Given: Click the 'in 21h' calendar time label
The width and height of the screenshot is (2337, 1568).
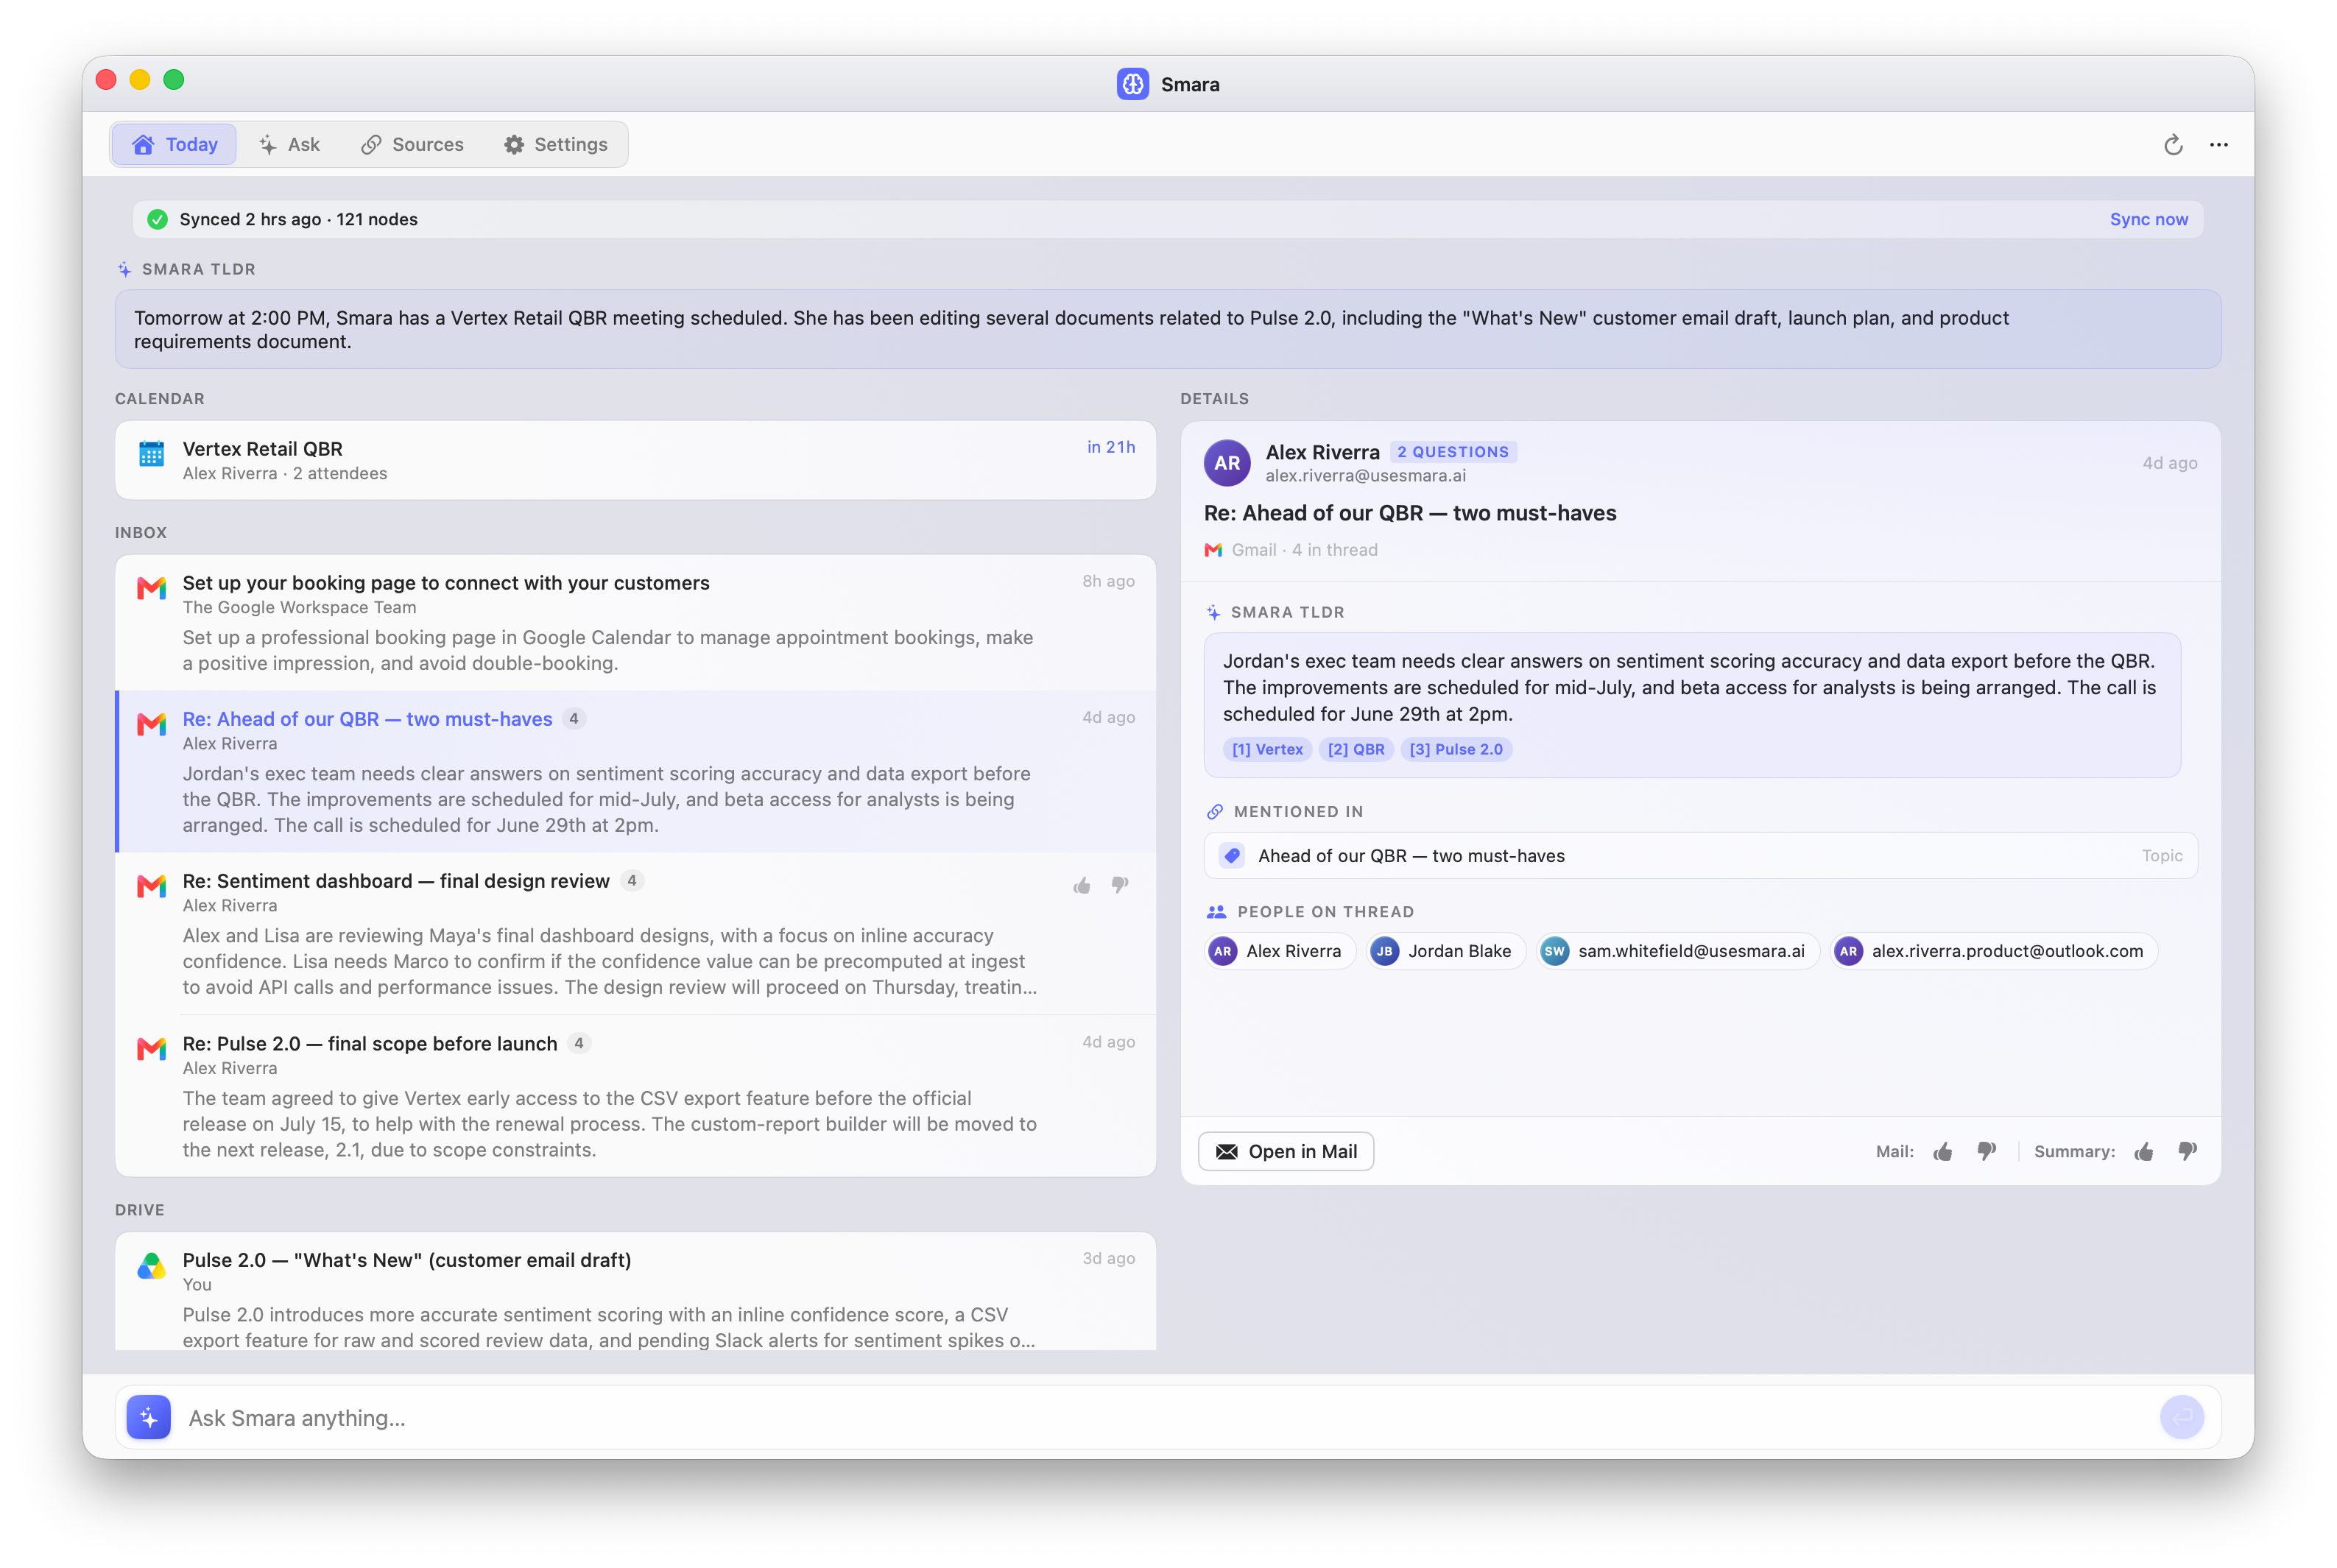Looking at the screenshot, I should pos(1110,447).
